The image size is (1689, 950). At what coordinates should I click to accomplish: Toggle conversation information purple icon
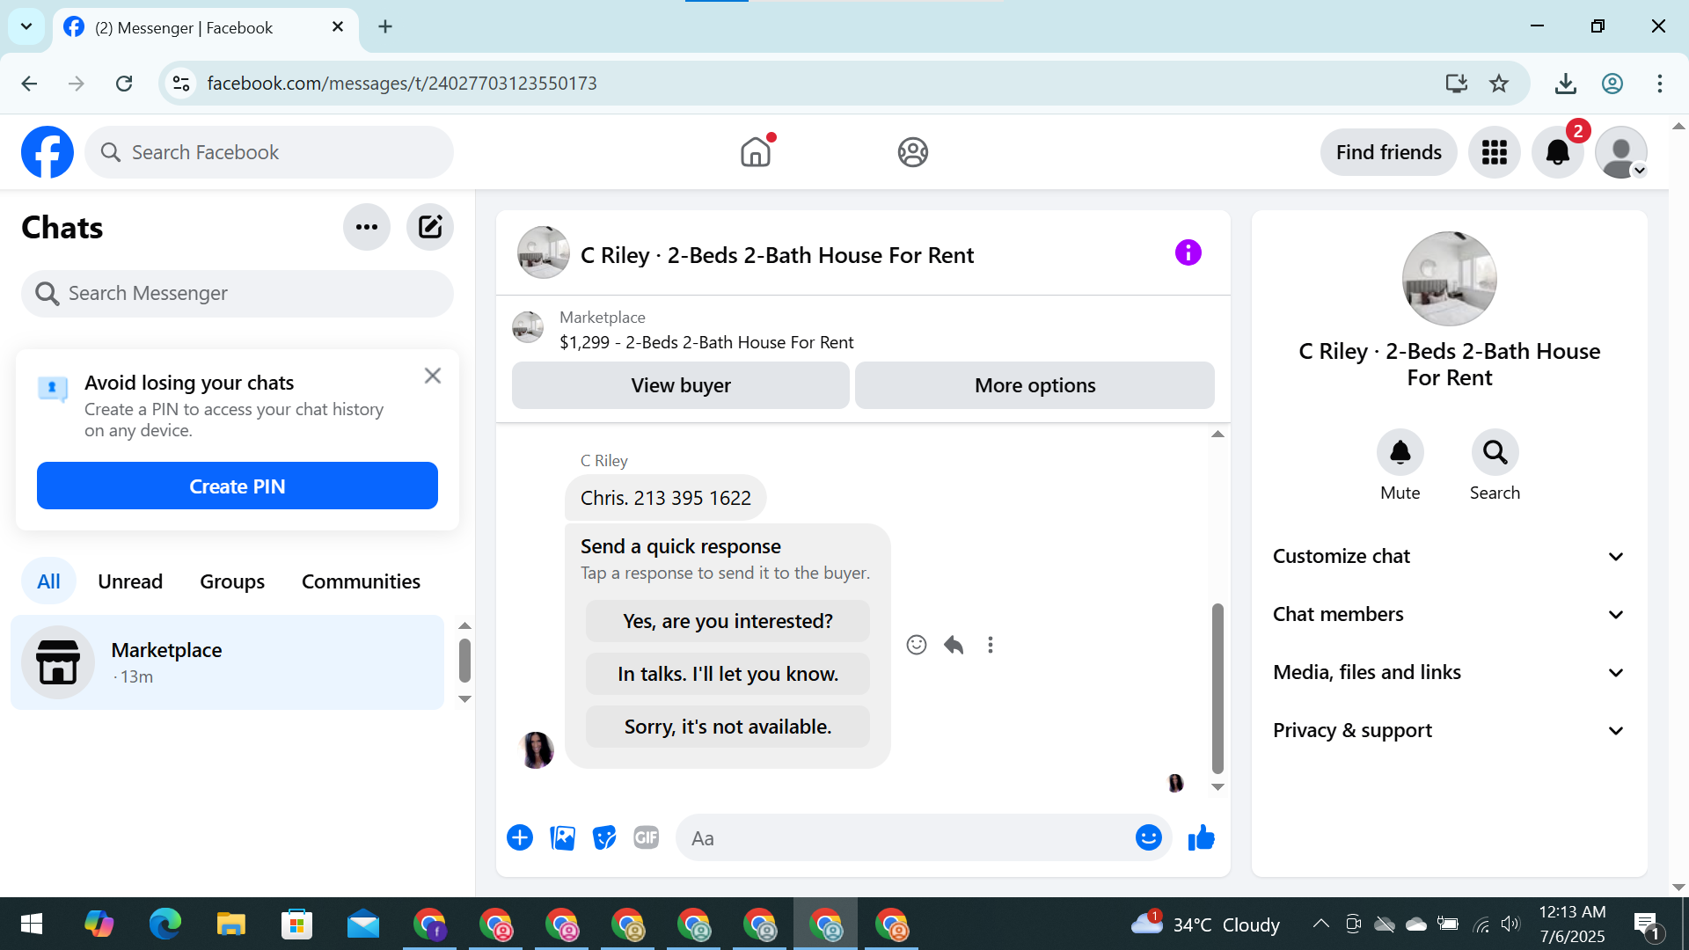(x=1188, y=253)
